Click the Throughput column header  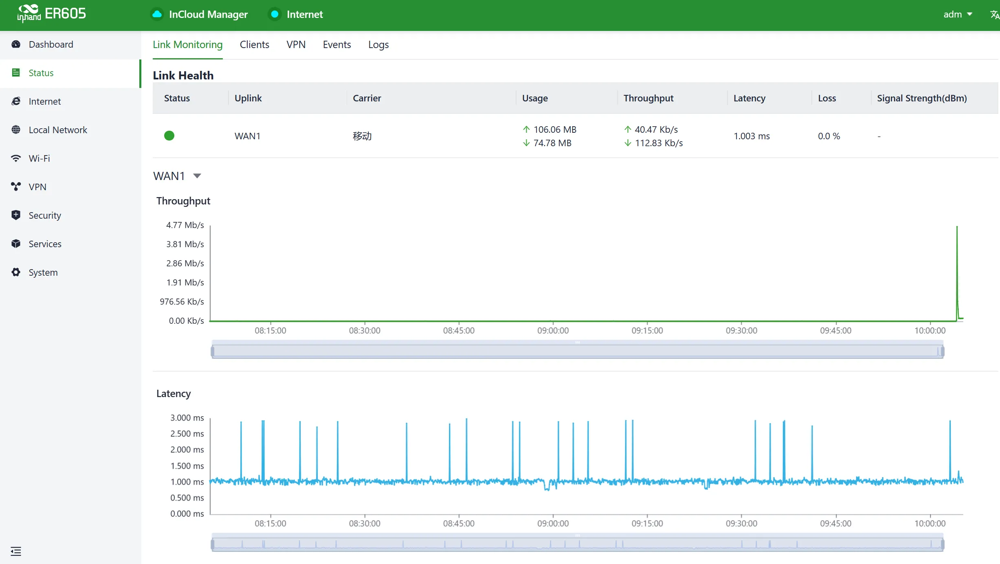tap(648, 98)
